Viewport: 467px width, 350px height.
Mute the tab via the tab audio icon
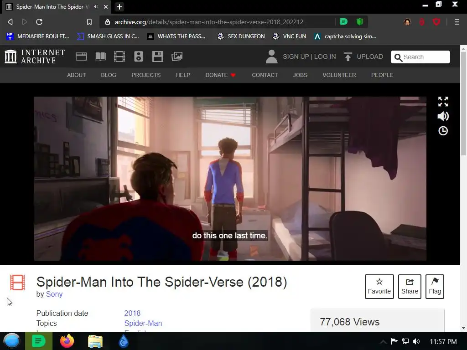(x=96, y=6)
